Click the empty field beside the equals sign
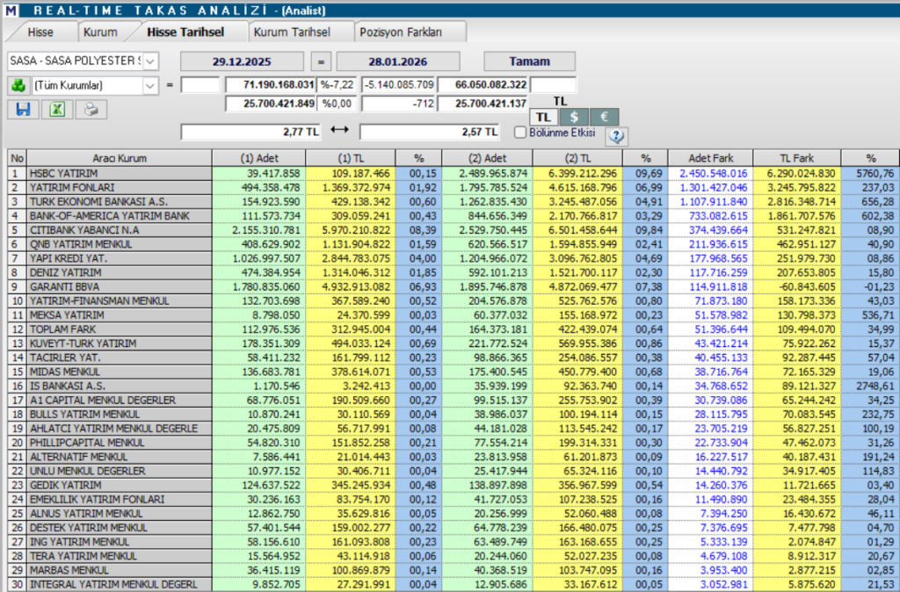This screenshot has width=900, height=592. (200, 85)
